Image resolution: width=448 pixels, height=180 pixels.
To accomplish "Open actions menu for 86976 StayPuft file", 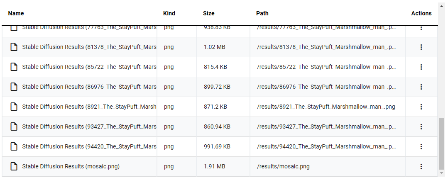I will tap(421, 87).
